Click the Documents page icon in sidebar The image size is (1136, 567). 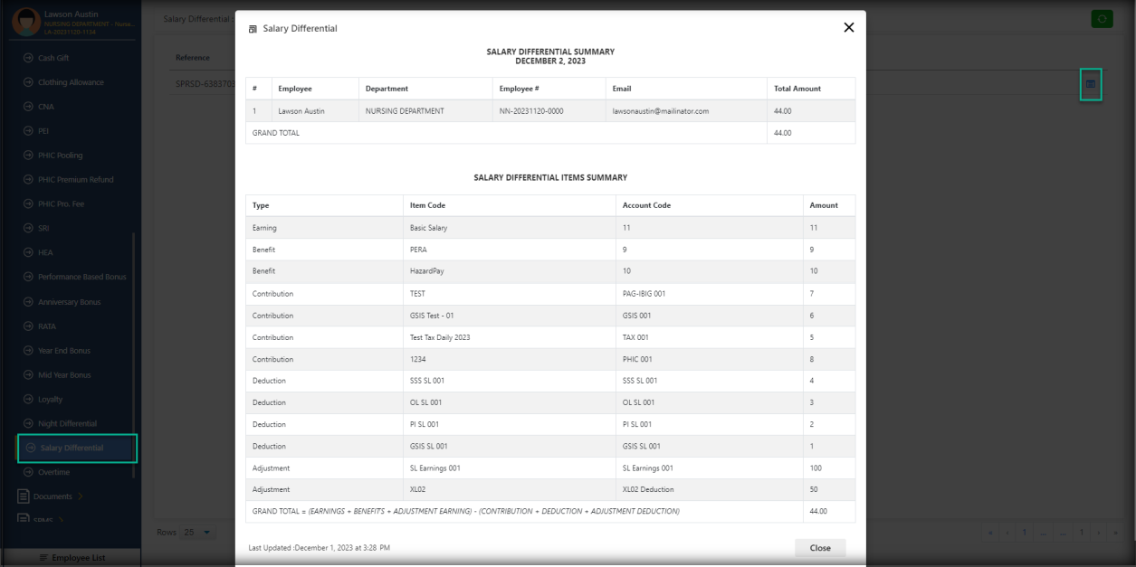point(24,496)
